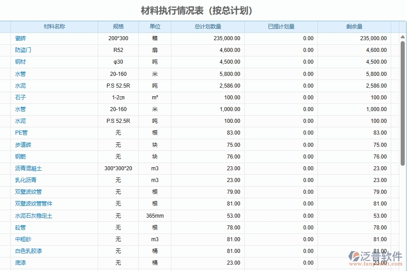Open the 瓷砖 material details link
407x271 pixels.
tap(20, 38)
